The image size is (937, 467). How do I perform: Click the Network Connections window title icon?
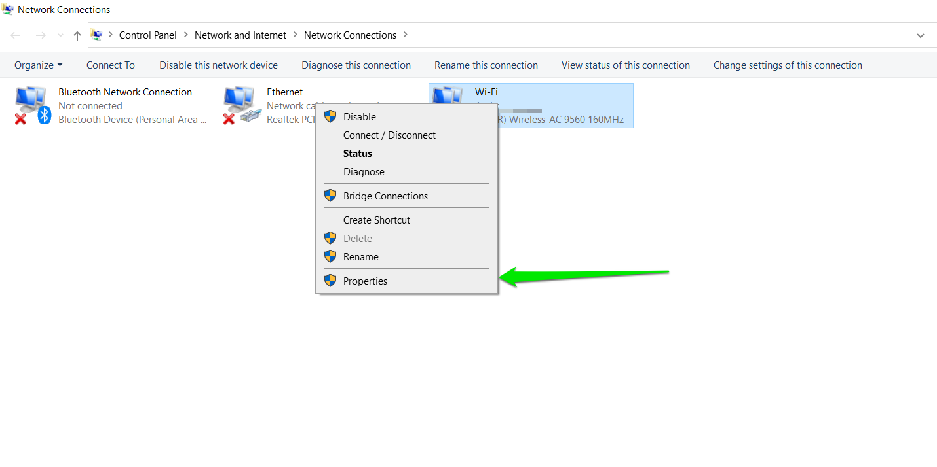[x=8, y=10]
